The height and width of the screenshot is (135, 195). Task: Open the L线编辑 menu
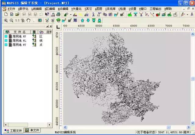click(x=37, y=9)
